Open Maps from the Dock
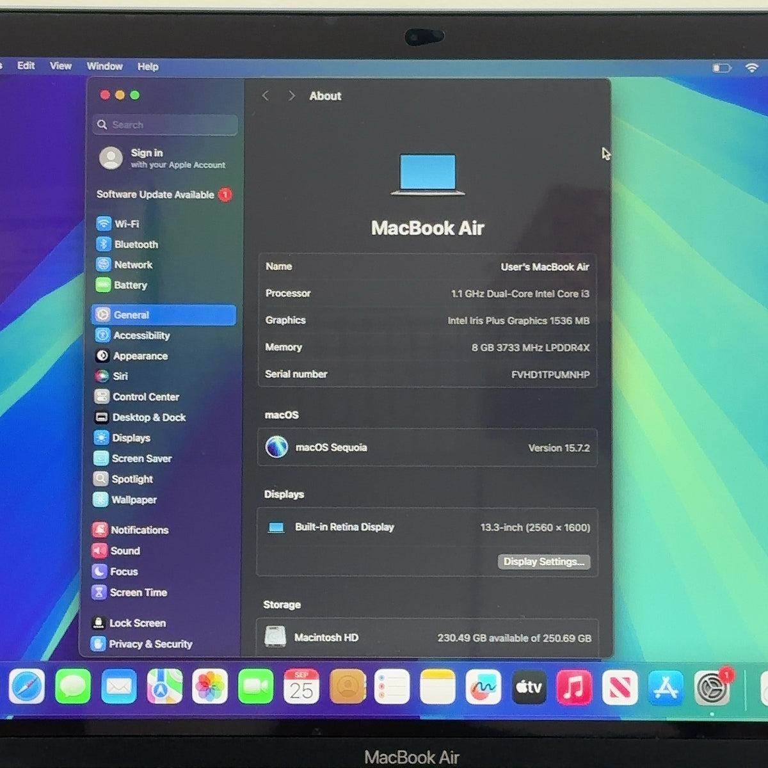This screenshot has height=768, width=768. tap(164, 687)
